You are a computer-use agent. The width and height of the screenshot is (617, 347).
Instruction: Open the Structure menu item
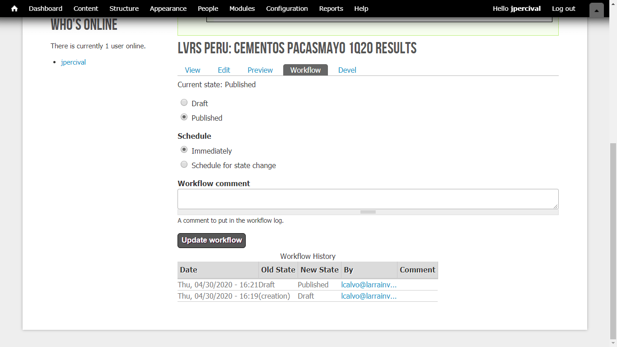124,9
